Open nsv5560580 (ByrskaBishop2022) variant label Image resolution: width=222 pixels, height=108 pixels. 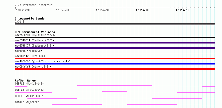coord(36,35)
